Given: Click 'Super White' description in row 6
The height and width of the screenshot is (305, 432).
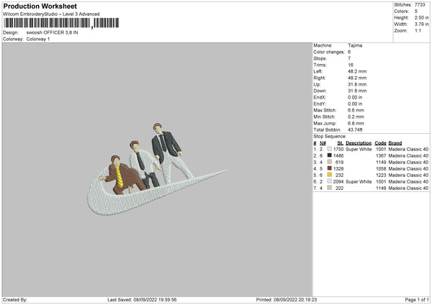Looking at the screenshot, I should point(359,182).
